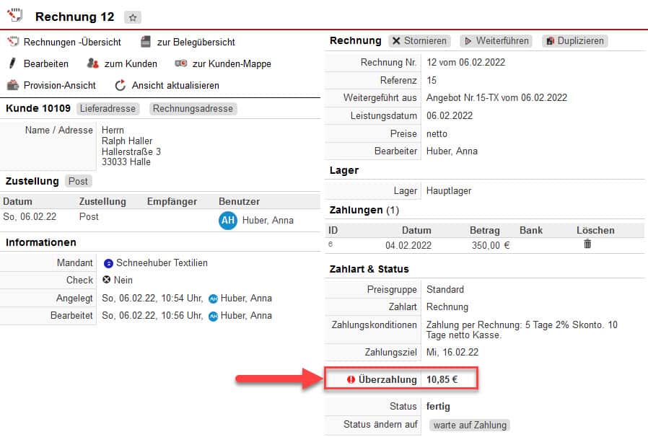648x437 pixels.
Task: Select the Lieferadresse tab button
Action: coord(109,109)
